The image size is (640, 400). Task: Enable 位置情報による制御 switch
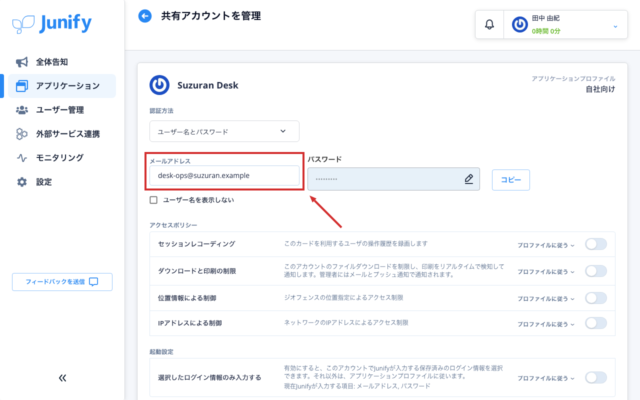point(596,298)
